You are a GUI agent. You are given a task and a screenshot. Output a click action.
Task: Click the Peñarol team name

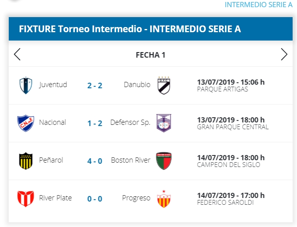(x=51, y=160)
